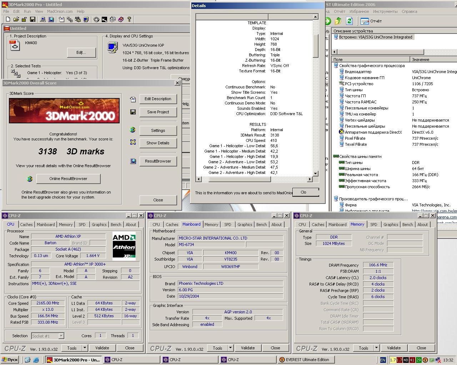Click the 166.6 MHz DRAM Frequency field
457x365 pixels.
pyautogui.click(x=378, y=265)
